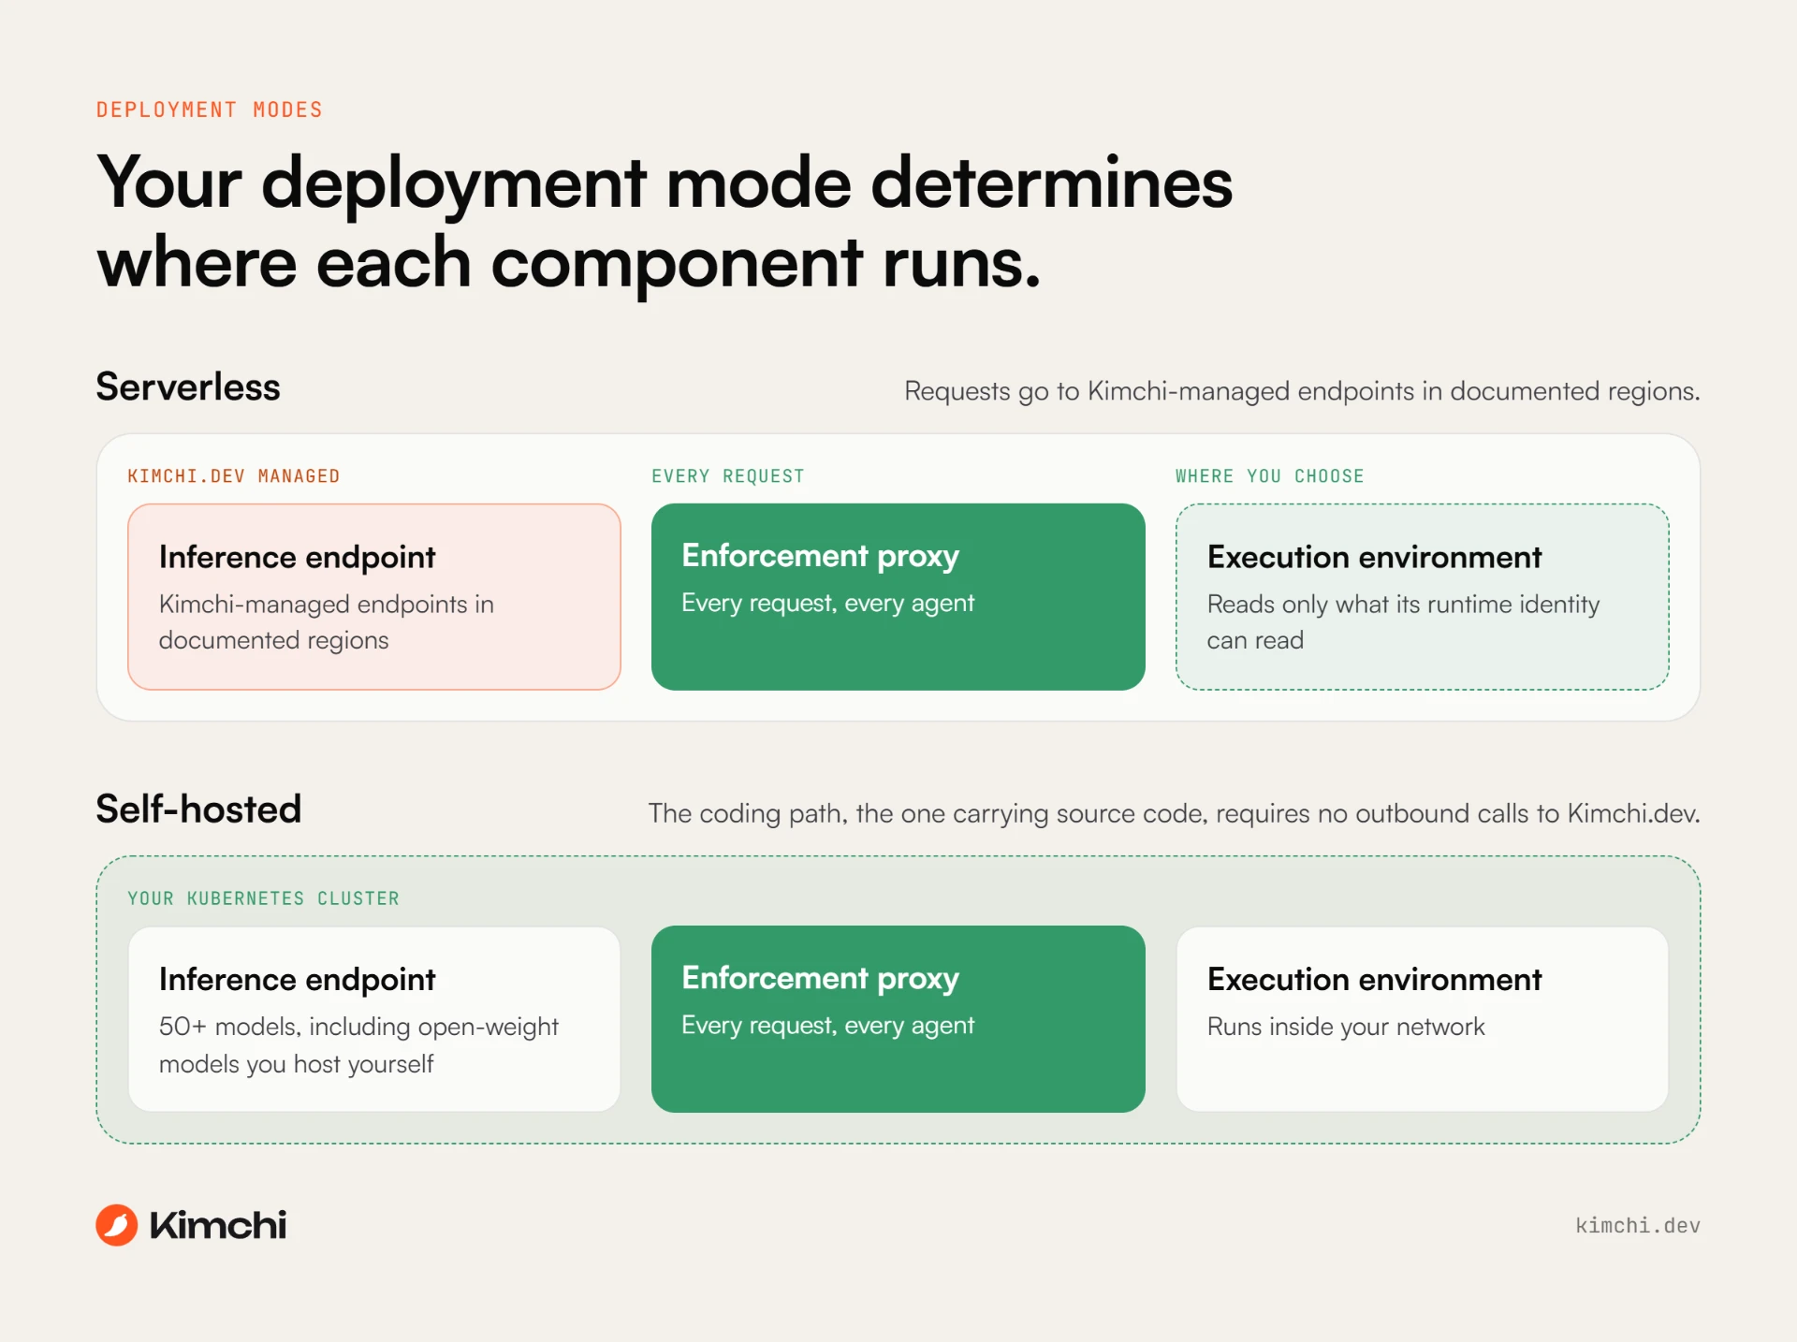Image resolution: width=1797 pixels, height=1342 pixels.
Task: Select the Serverless Enforcement proxy card
Action: (x=898, y=597)
